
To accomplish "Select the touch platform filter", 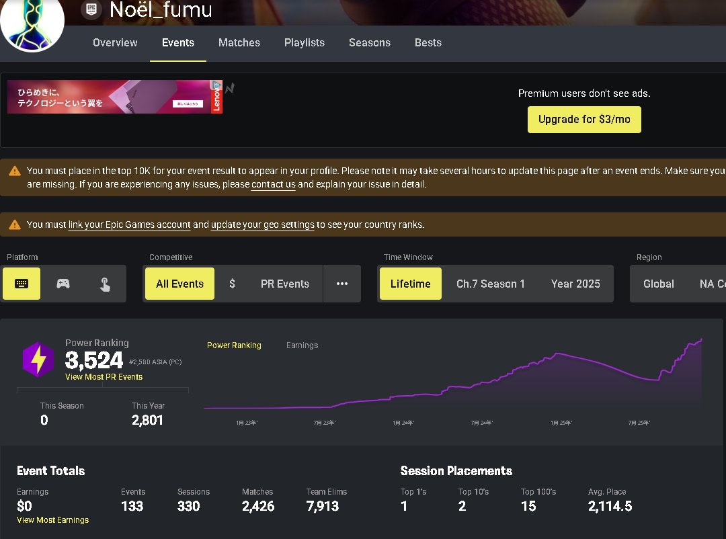I will (x=105, y=284).
